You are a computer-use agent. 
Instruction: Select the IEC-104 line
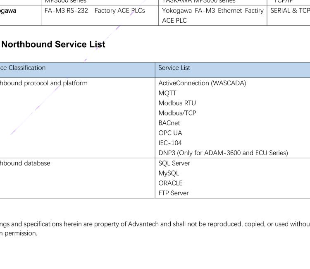[171, 143]
